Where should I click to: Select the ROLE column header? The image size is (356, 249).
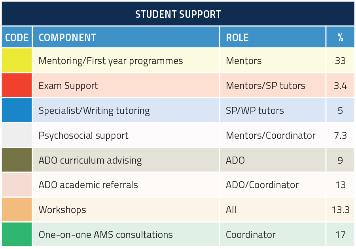pyautogui.click(x=273, y=37)
